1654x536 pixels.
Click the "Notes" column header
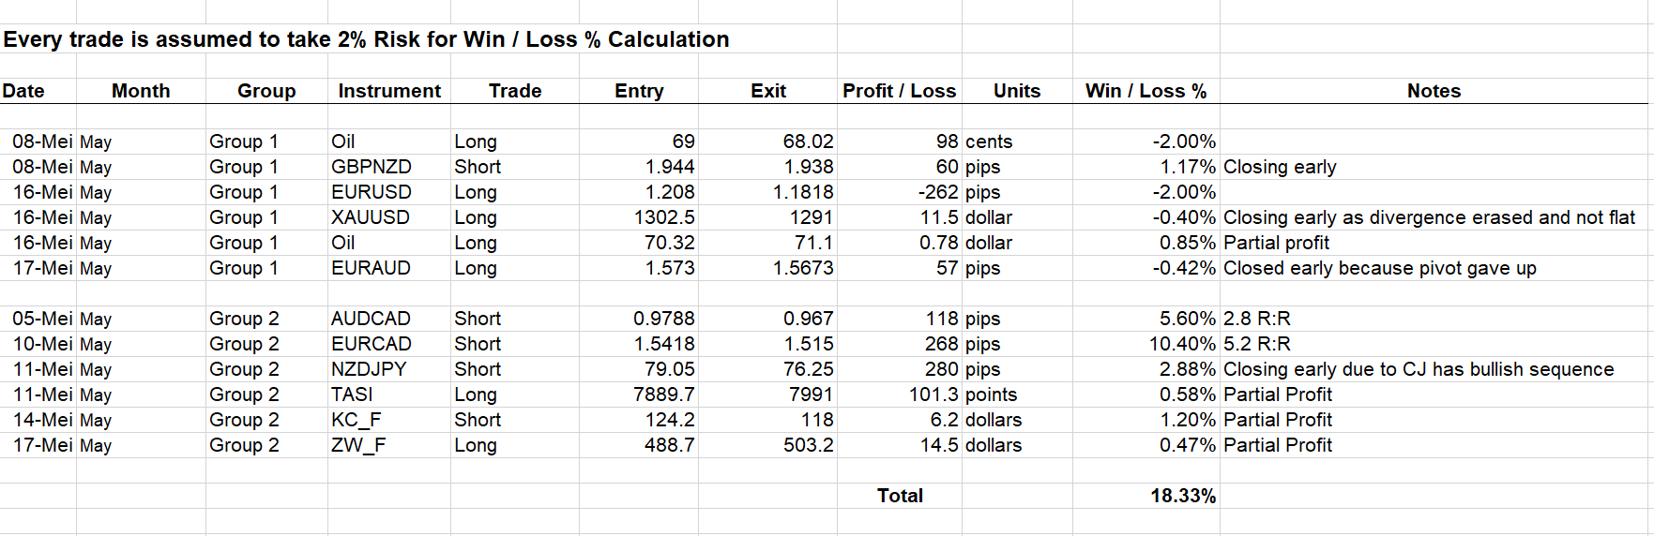click(1433, 91)
